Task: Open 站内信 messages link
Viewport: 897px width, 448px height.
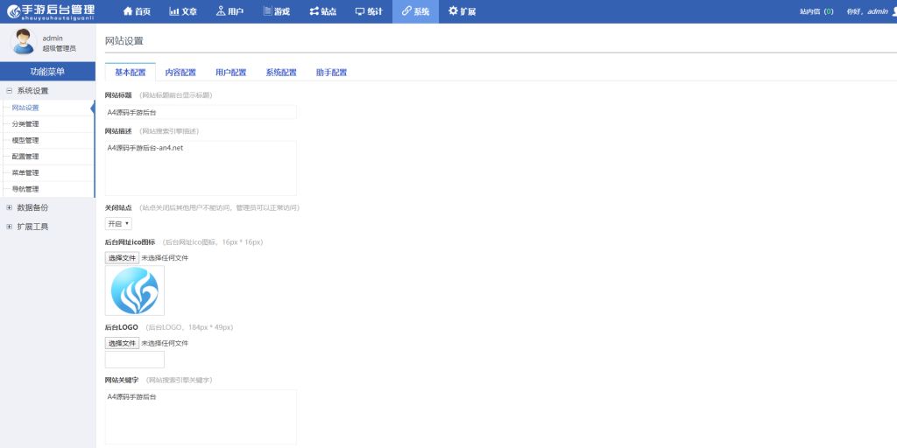Action: 816,11
